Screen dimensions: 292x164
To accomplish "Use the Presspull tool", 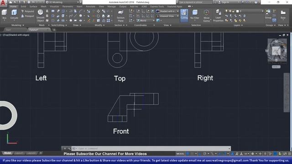I will (x=27, y=16).
